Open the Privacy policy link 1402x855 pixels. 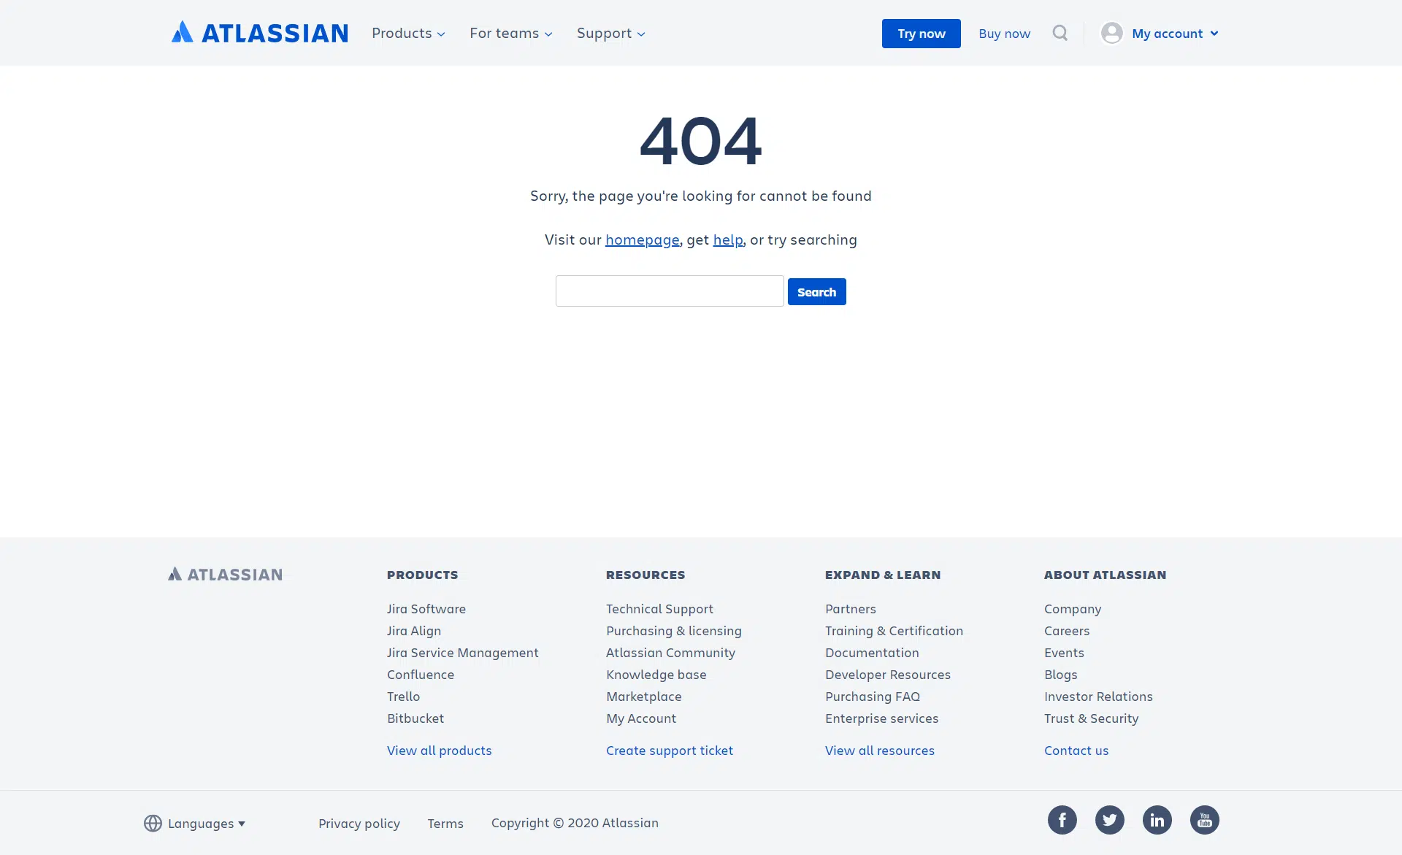click(x=359, y=824)
